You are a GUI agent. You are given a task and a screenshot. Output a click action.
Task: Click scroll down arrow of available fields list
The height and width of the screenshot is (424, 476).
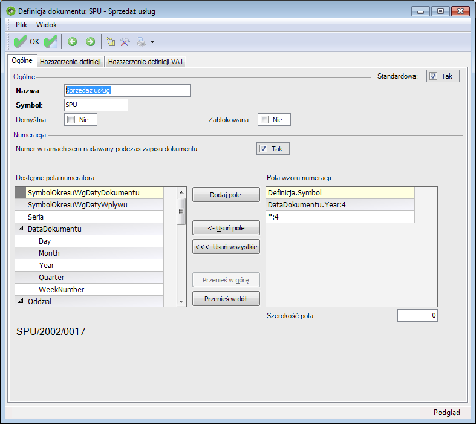[x=181, y=301]
